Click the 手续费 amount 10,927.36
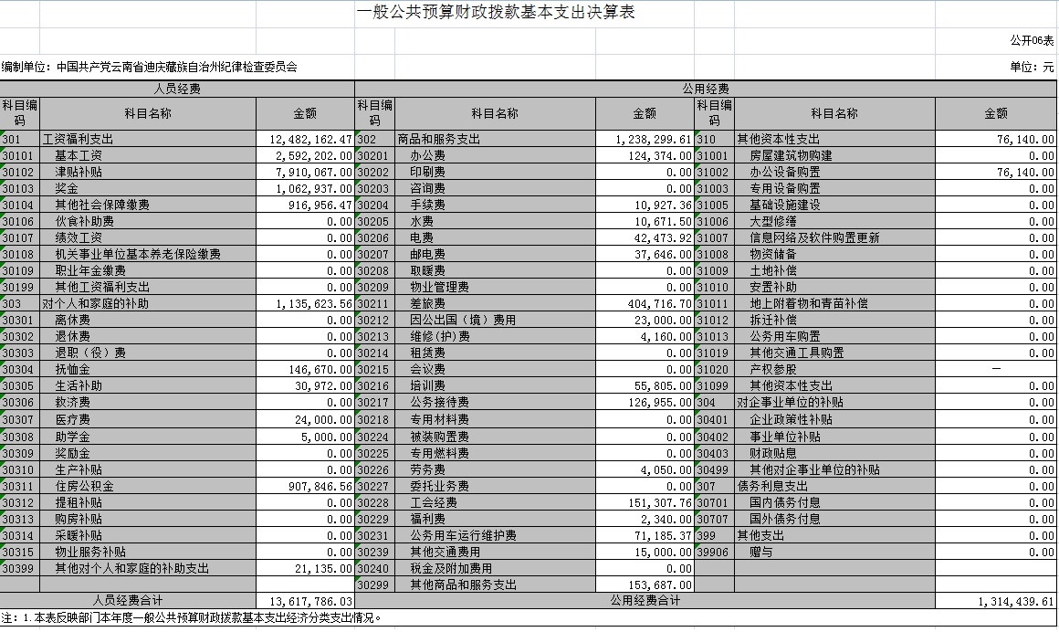 point(645,205)
